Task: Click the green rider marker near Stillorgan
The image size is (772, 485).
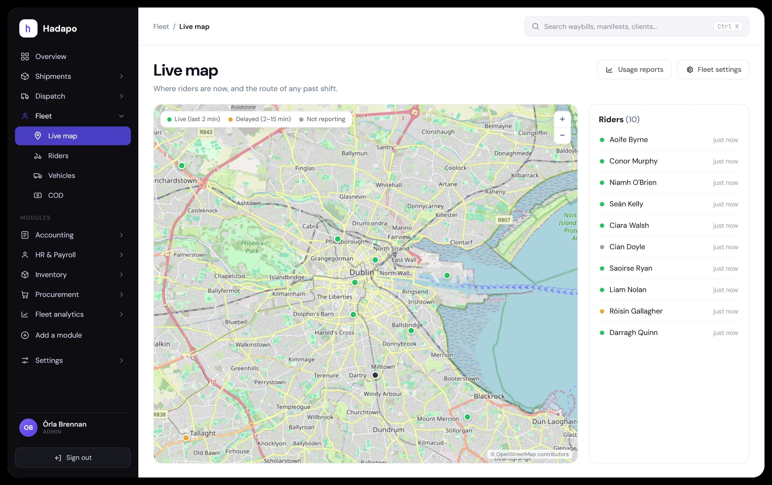Action: 467,417
